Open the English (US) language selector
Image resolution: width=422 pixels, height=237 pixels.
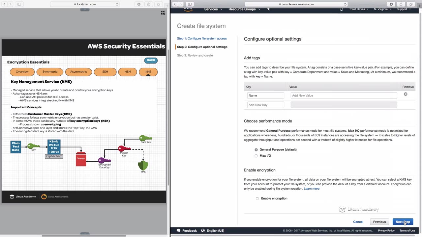pos(213,231)
